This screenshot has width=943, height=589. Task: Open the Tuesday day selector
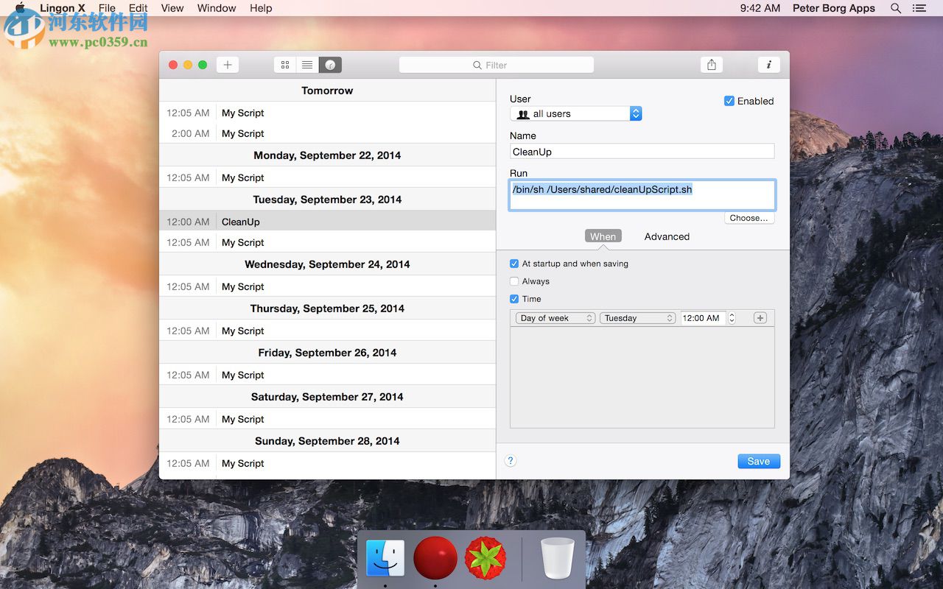[x=638, y=318]
